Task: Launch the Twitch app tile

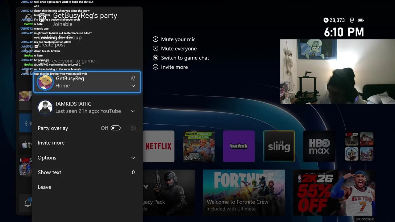Action: pyautogui.click(x=239, y=146)
